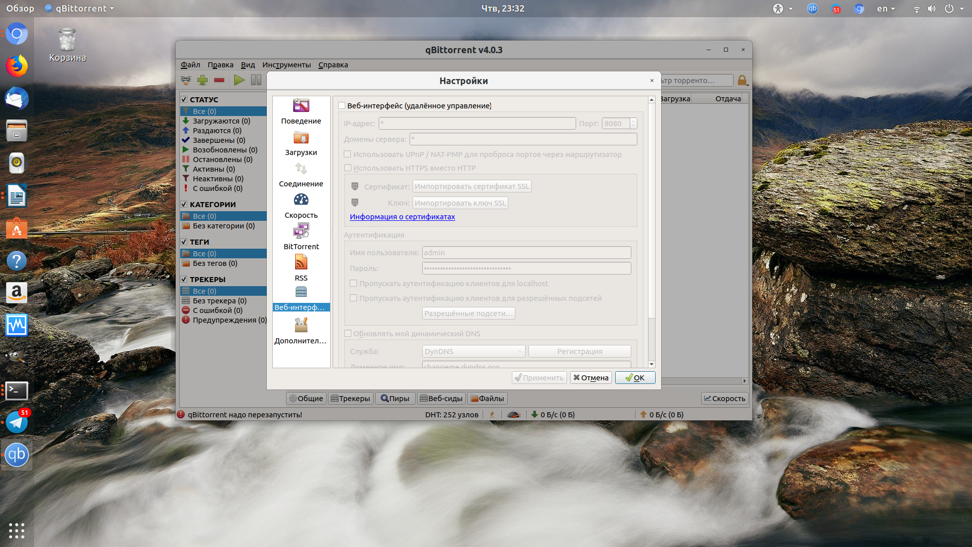This screenshot has width=972, height=547.
Task: Click the connection status flame icon
Action: 492,414
